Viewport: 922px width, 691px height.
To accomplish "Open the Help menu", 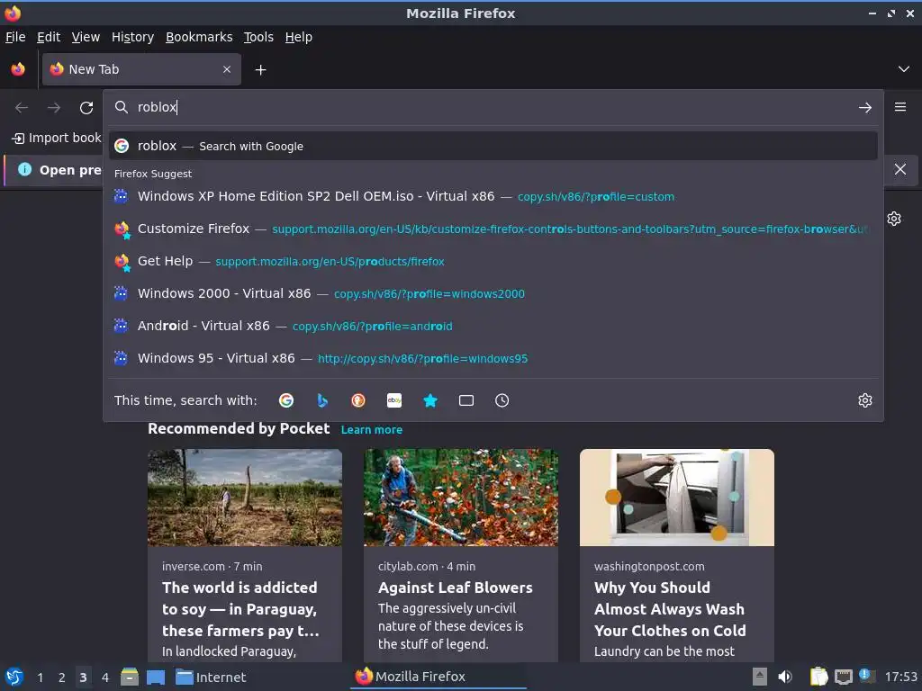I will [x=299, y=37].
